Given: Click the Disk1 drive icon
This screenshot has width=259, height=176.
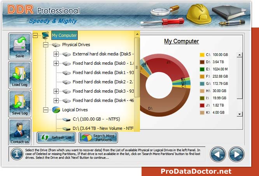Looking at the screenshot, I should [66, 73].
